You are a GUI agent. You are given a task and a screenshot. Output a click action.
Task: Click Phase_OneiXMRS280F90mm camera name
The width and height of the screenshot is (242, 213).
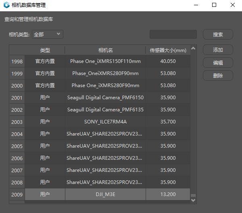105,73
